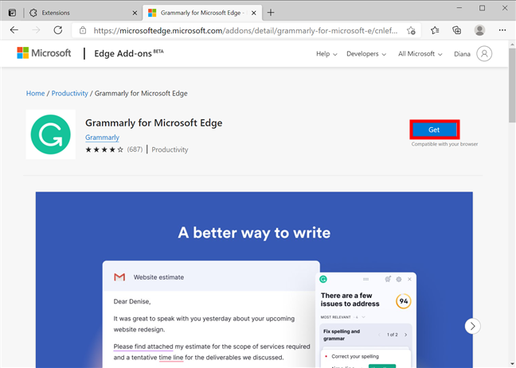Click the (687) reviews count
This screenshot has height=368, width=516.
point(135,149)
